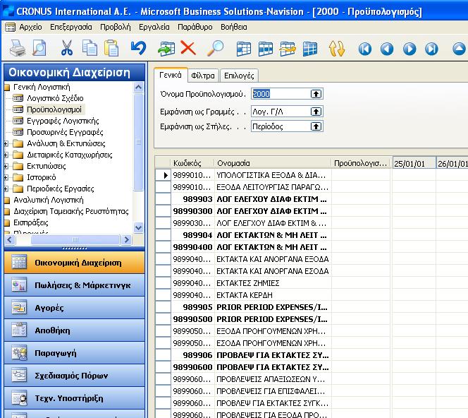Expand the Εκτυπώσεις folder
Viewport: 468px width, 418px height.
[x=6, y=166]
